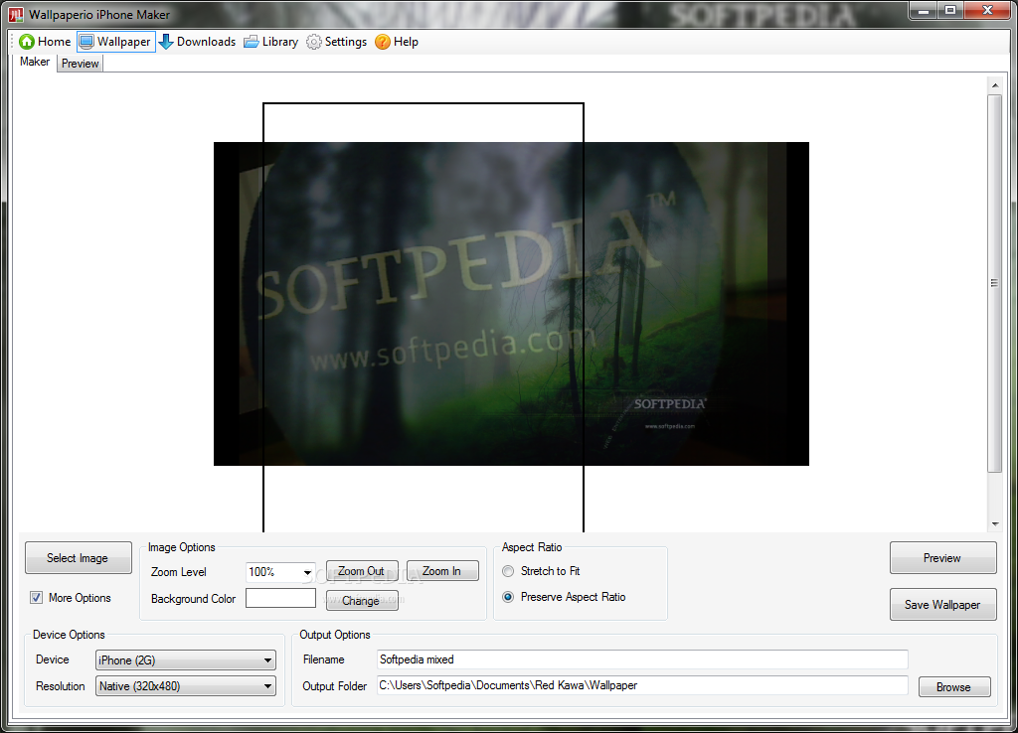The height and width of the screenshot is (733, 1018).
Task: Maximize the Wallpaperio window
Action: tap(950, 10)
